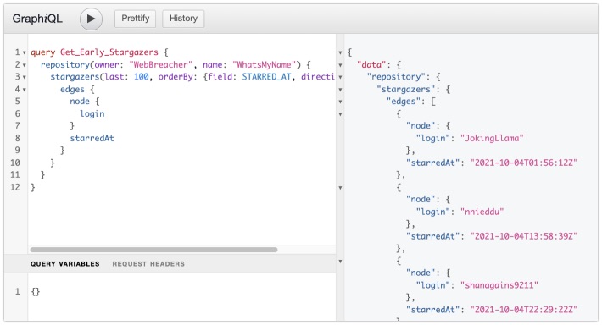Click line number 12 in the gutter
This screenshot has height=325, width=602.
click(x=15, y=187)
